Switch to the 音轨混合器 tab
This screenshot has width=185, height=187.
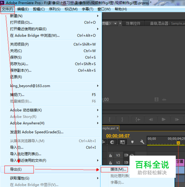coord(167,23)
